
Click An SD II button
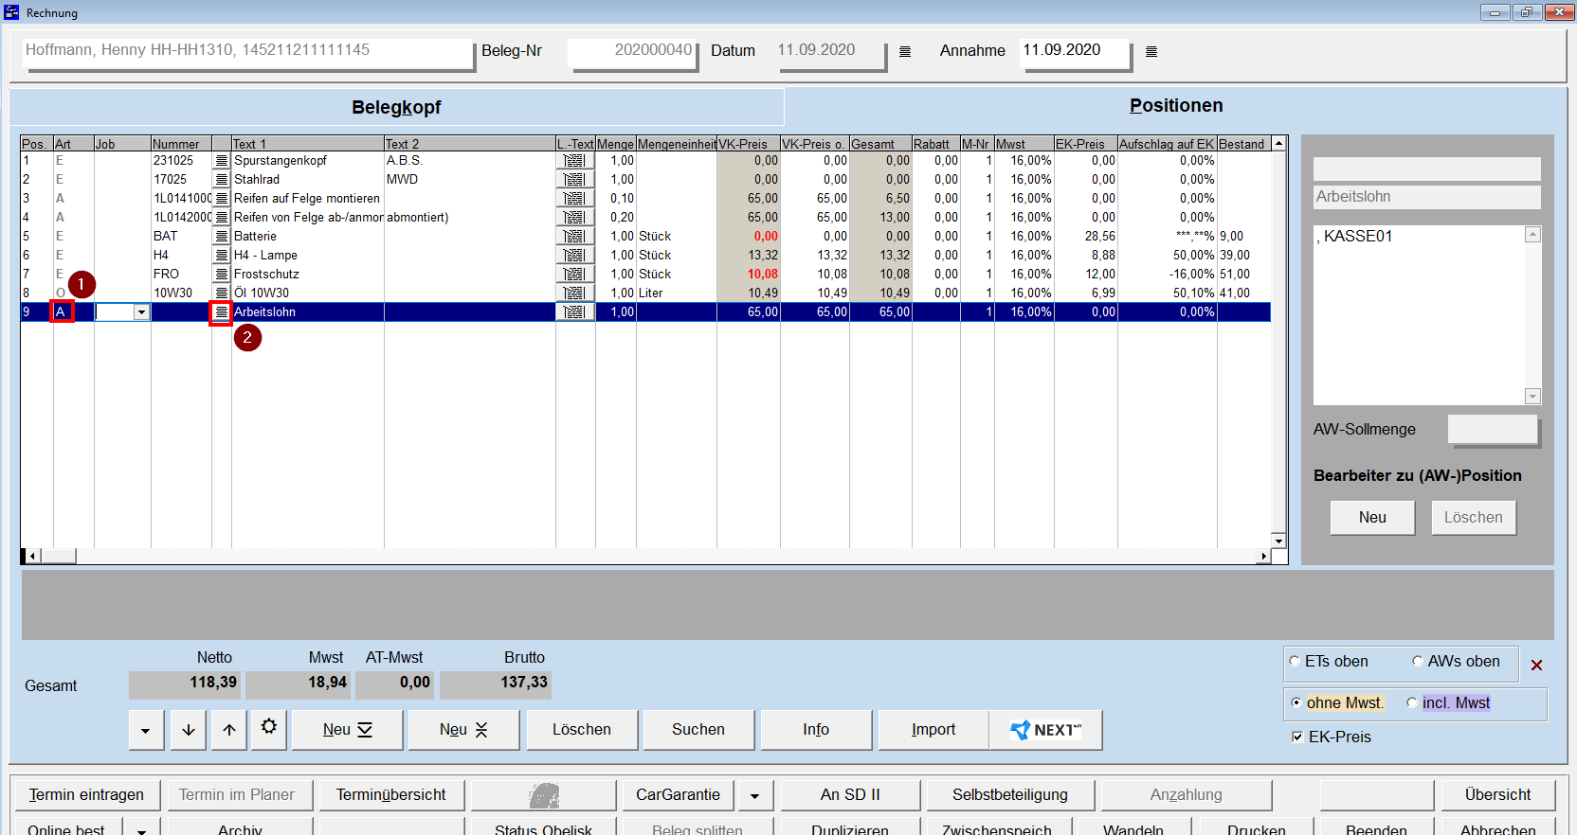pos(850,795)
